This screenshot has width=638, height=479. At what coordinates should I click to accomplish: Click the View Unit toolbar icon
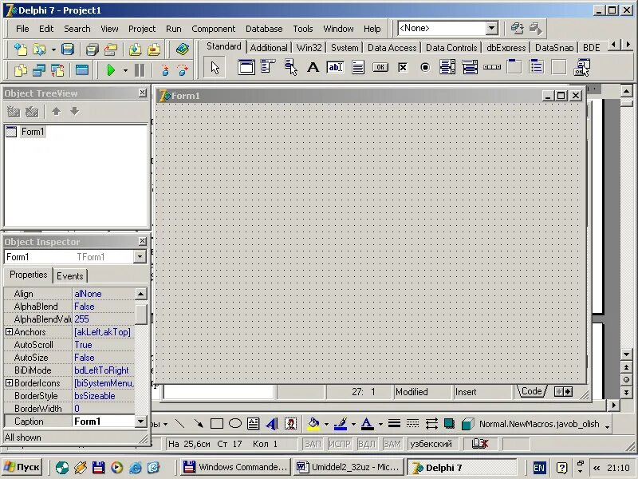21,70
